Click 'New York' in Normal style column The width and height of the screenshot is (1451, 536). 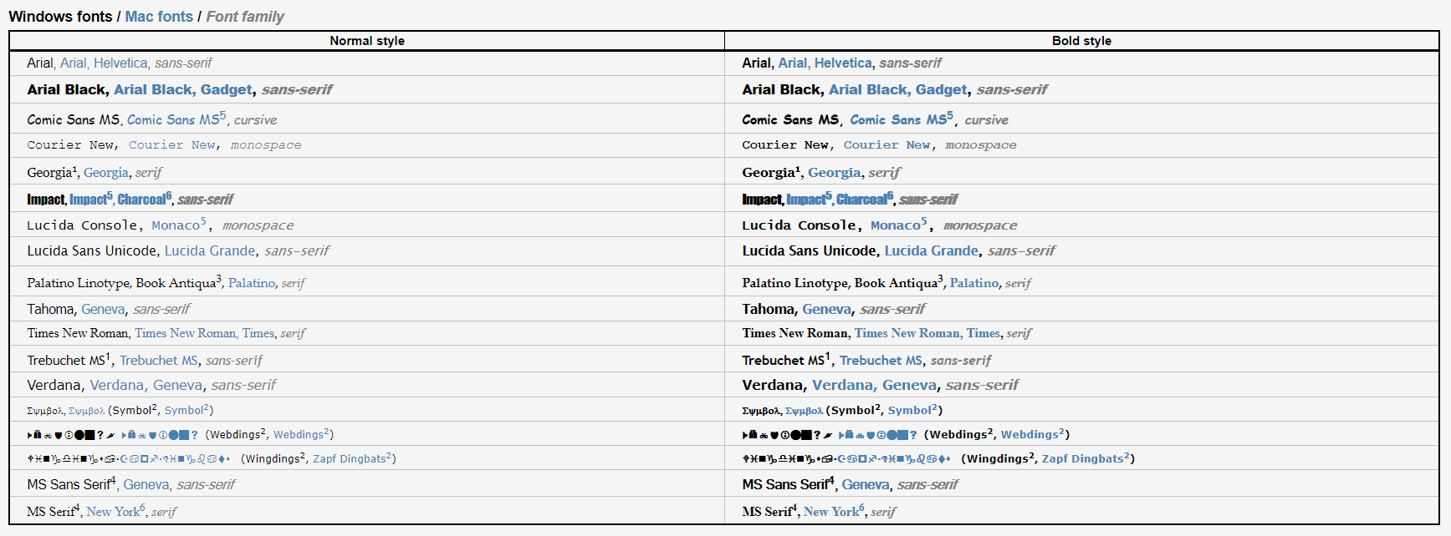[x=113, y=512]
